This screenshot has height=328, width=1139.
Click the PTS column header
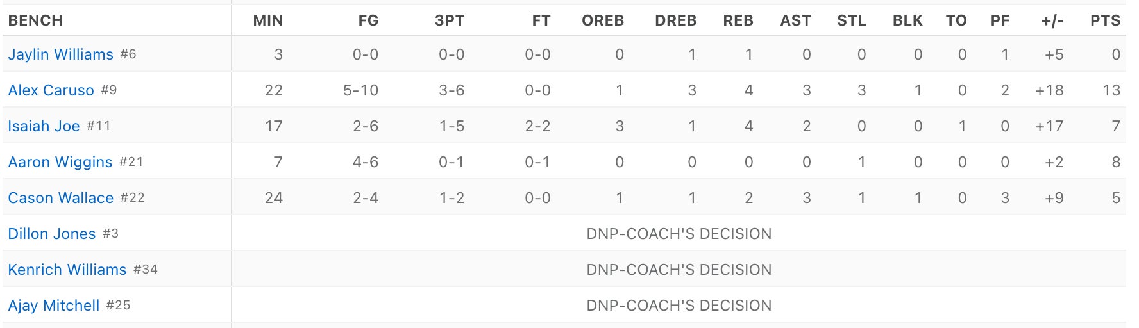click(x=1105, y=20)
